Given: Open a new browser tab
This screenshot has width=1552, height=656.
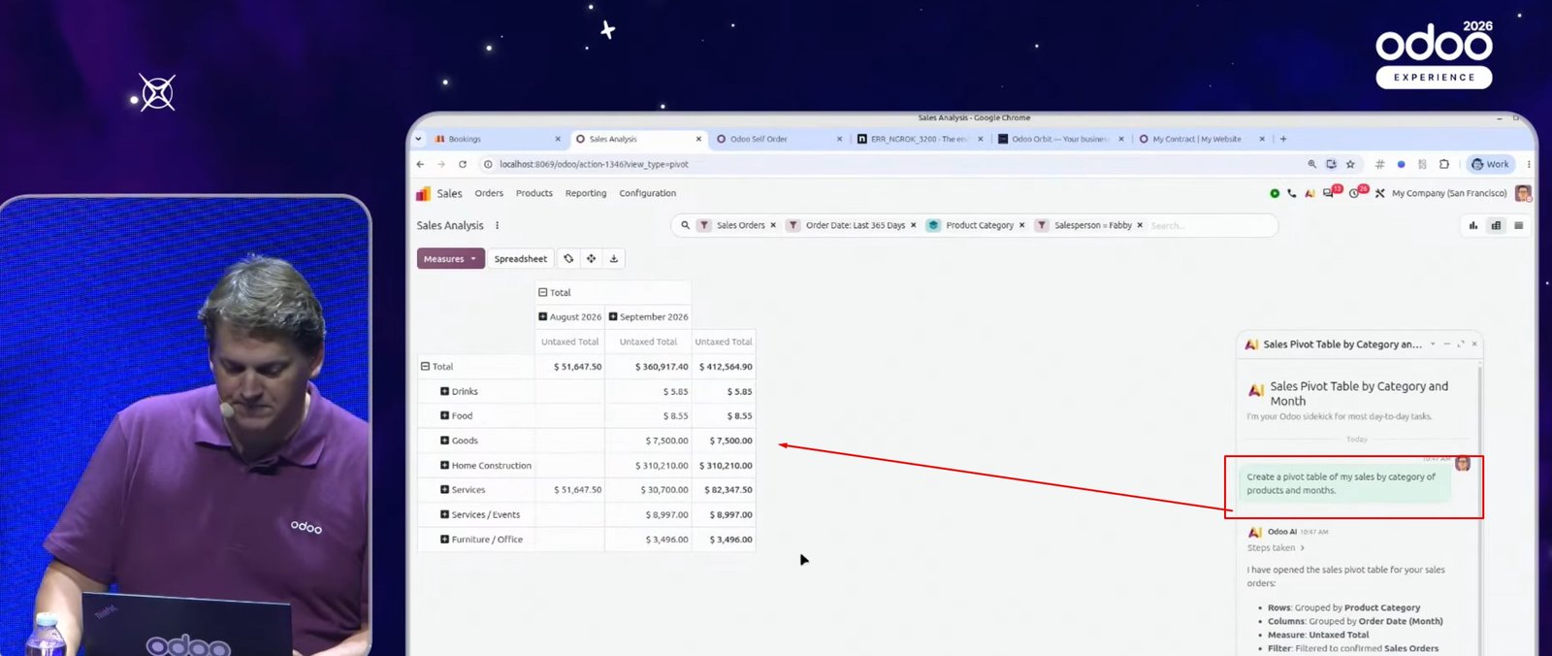Looking at the screenshot, I should tap(1283, 139).
